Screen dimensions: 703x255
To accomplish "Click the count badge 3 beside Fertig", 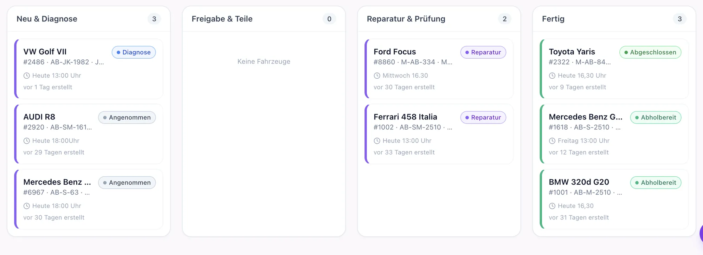I will [x=680, y=19].
